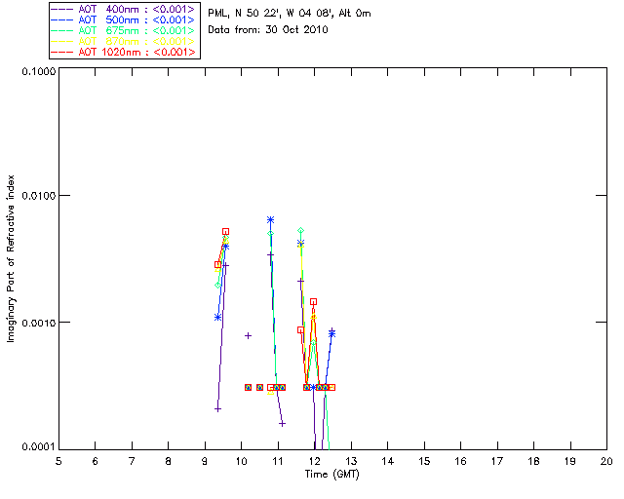Click the 'AOT 870nm : <0.001>' legend entry

click(x=123, y=41)
